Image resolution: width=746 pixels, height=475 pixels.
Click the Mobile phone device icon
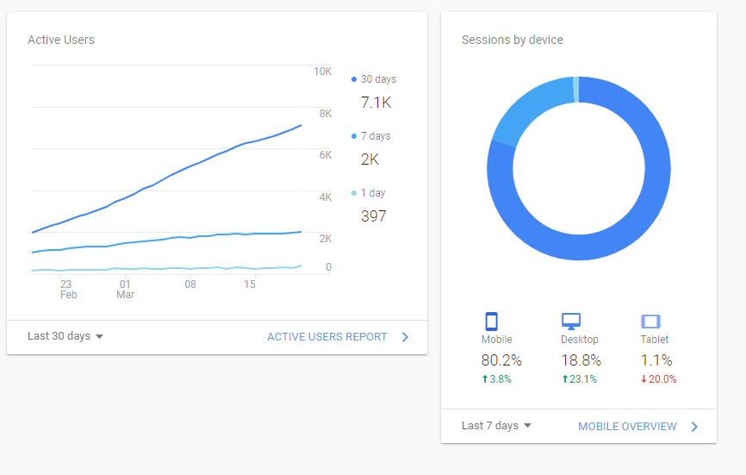[491, 322]
